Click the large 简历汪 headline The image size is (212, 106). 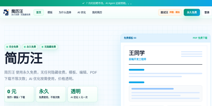(x=24, y=58)
